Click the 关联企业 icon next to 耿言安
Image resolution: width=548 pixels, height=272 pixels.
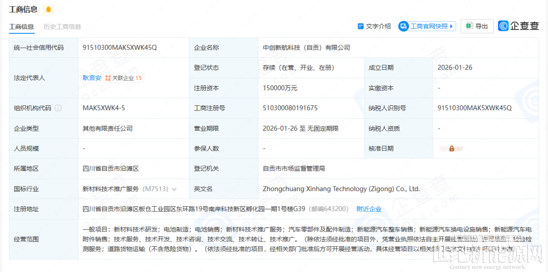tap(108, 78)
